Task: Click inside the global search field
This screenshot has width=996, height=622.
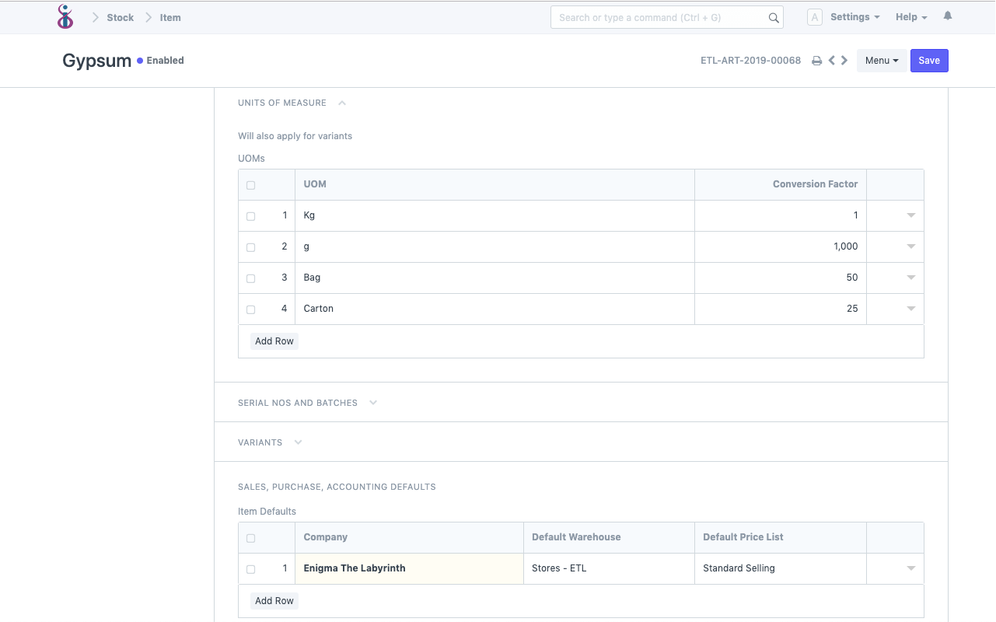Action: click(661, 16)
